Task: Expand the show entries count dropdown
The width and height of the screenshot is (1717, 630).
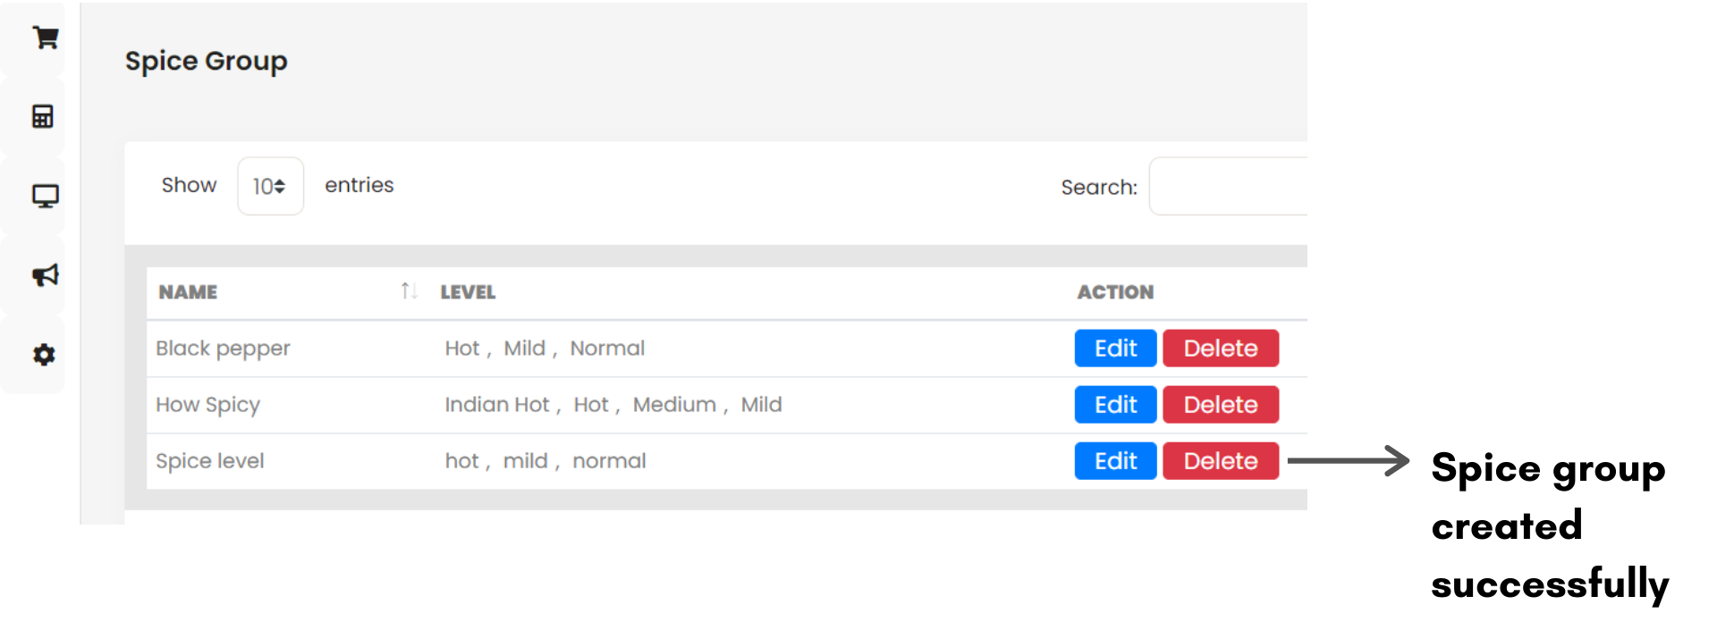Action: (x=270, y=186)
